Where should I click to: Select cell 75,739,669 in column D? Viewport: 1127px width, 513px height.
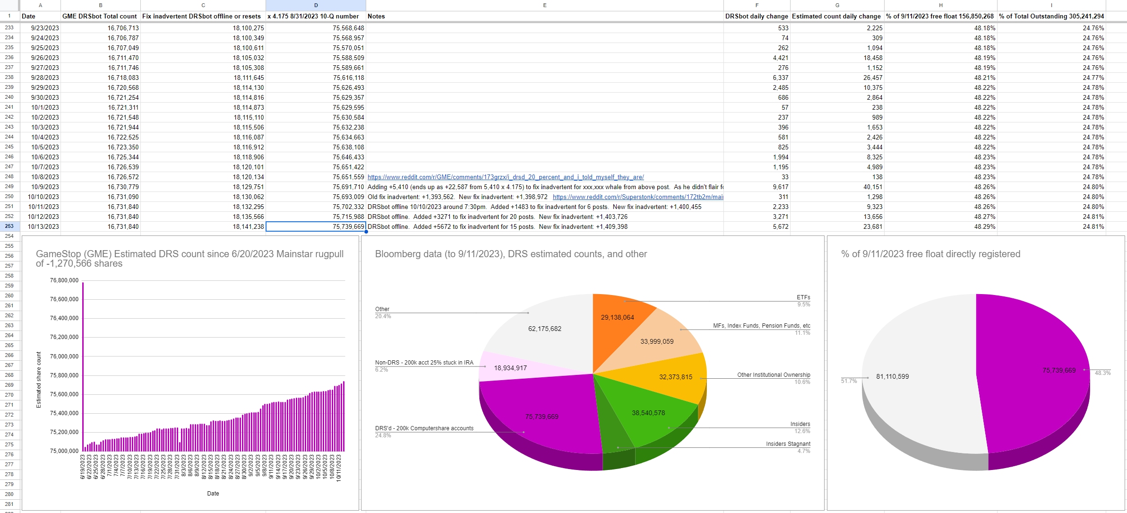[x=316, y=226]
